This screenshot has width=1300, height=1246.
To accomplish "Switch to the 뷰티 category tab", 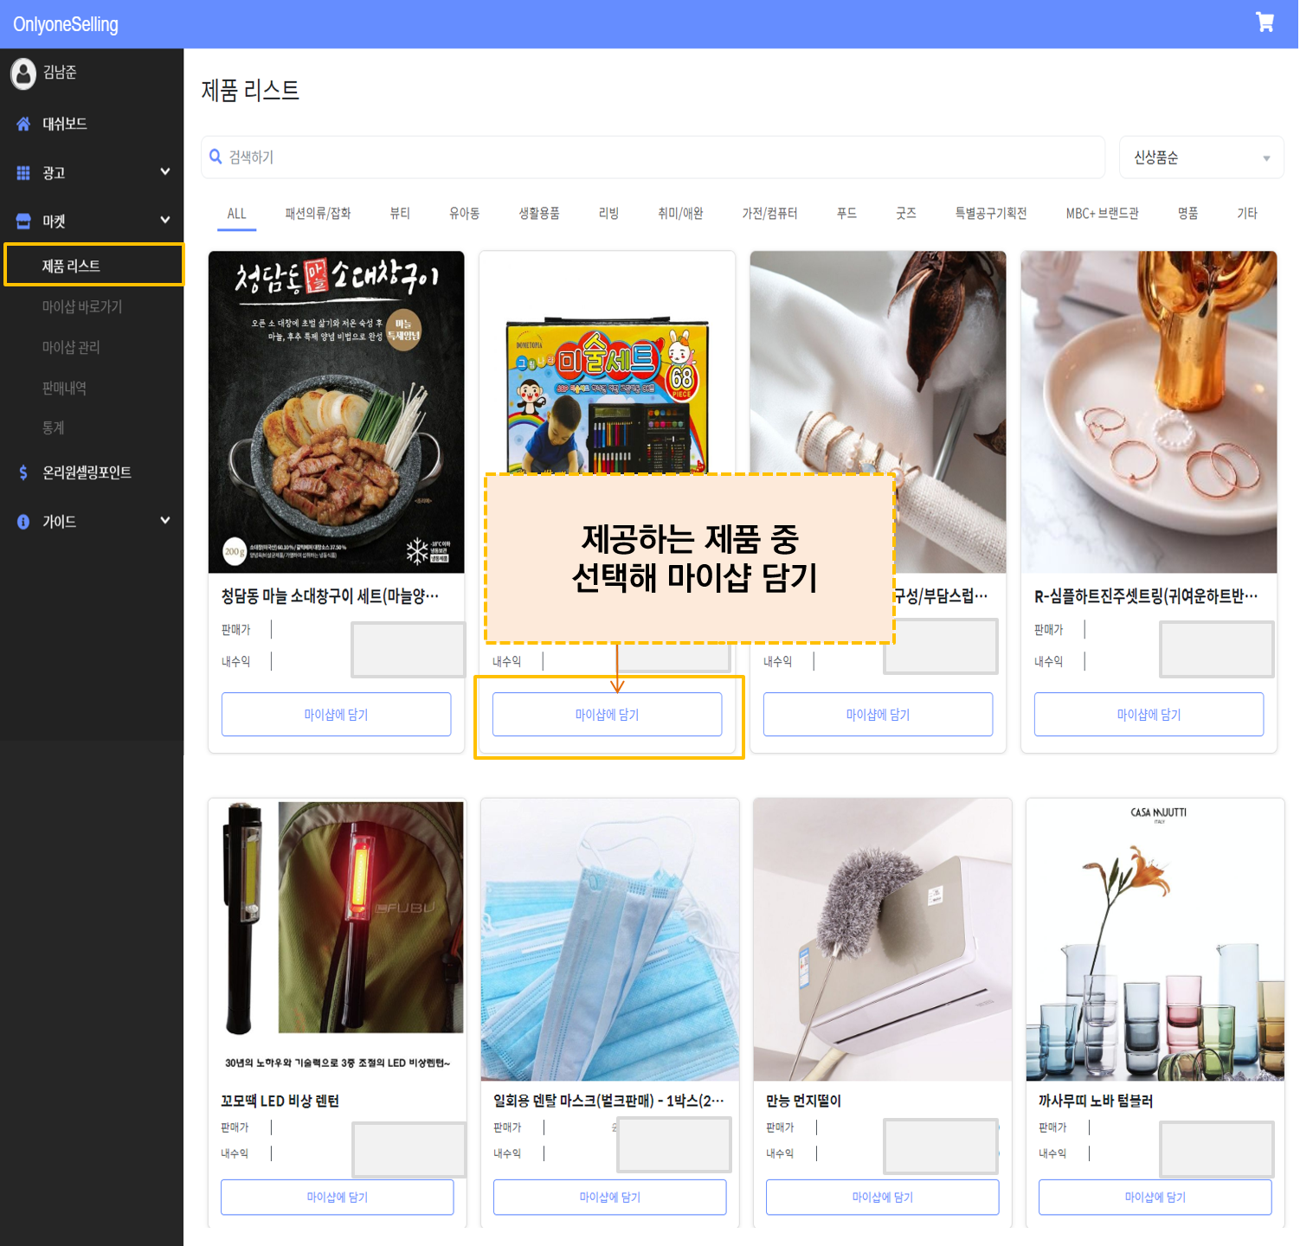I will pyautogui.click(x=400, y=213).
